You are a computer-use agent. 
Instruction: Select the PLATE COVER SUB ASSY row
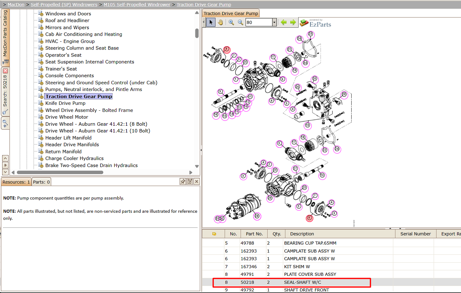(x=331, y=274)
